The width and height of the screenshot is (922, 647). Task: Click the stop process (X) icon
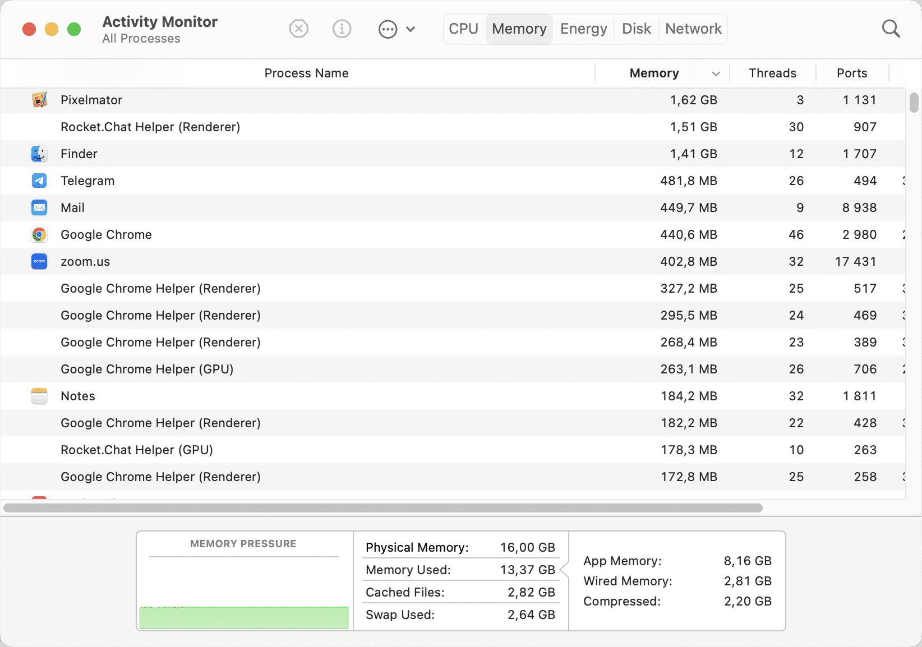(298, 29)
